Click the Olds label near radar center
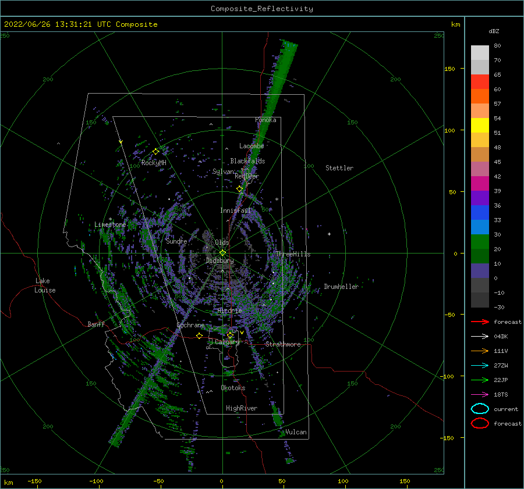The image size is (524, 489). [x=222, y=242]
